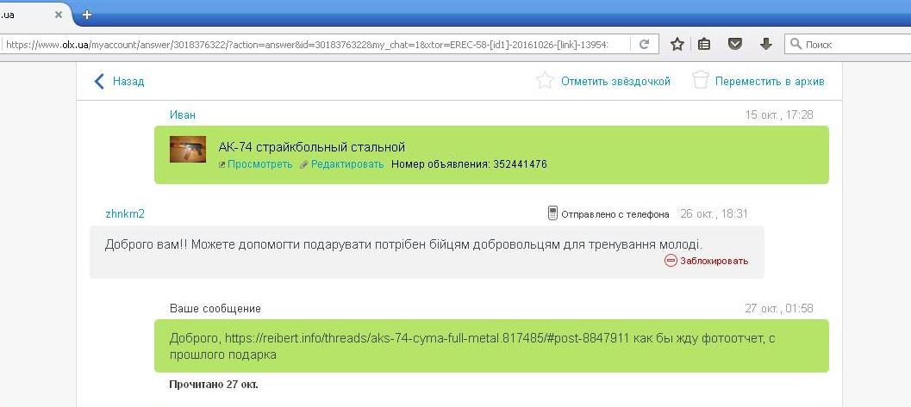This screenshot has height=407, width=911.
Task: Click the zhnkrn2 message text
Action: point(404,244)
